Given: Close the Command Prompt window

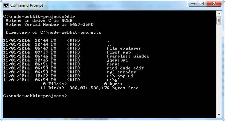Looking at the screenshot, I should coord(214,4).
